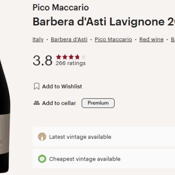The height and width of the screenshot is (175, 175).
Task: Click the 266 ratings count
Action: coord(70,63)
